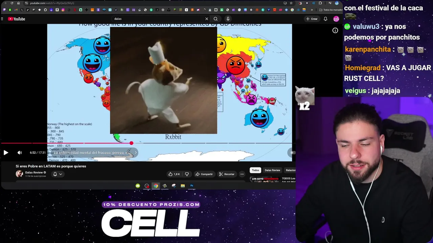Expand hidden bookmarks overflow chevron
The width and height of the screenshot is (433, 243).
coord(312,10)
